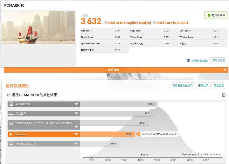
Task: Click the Apps Score row
Action: click(153, 31)
